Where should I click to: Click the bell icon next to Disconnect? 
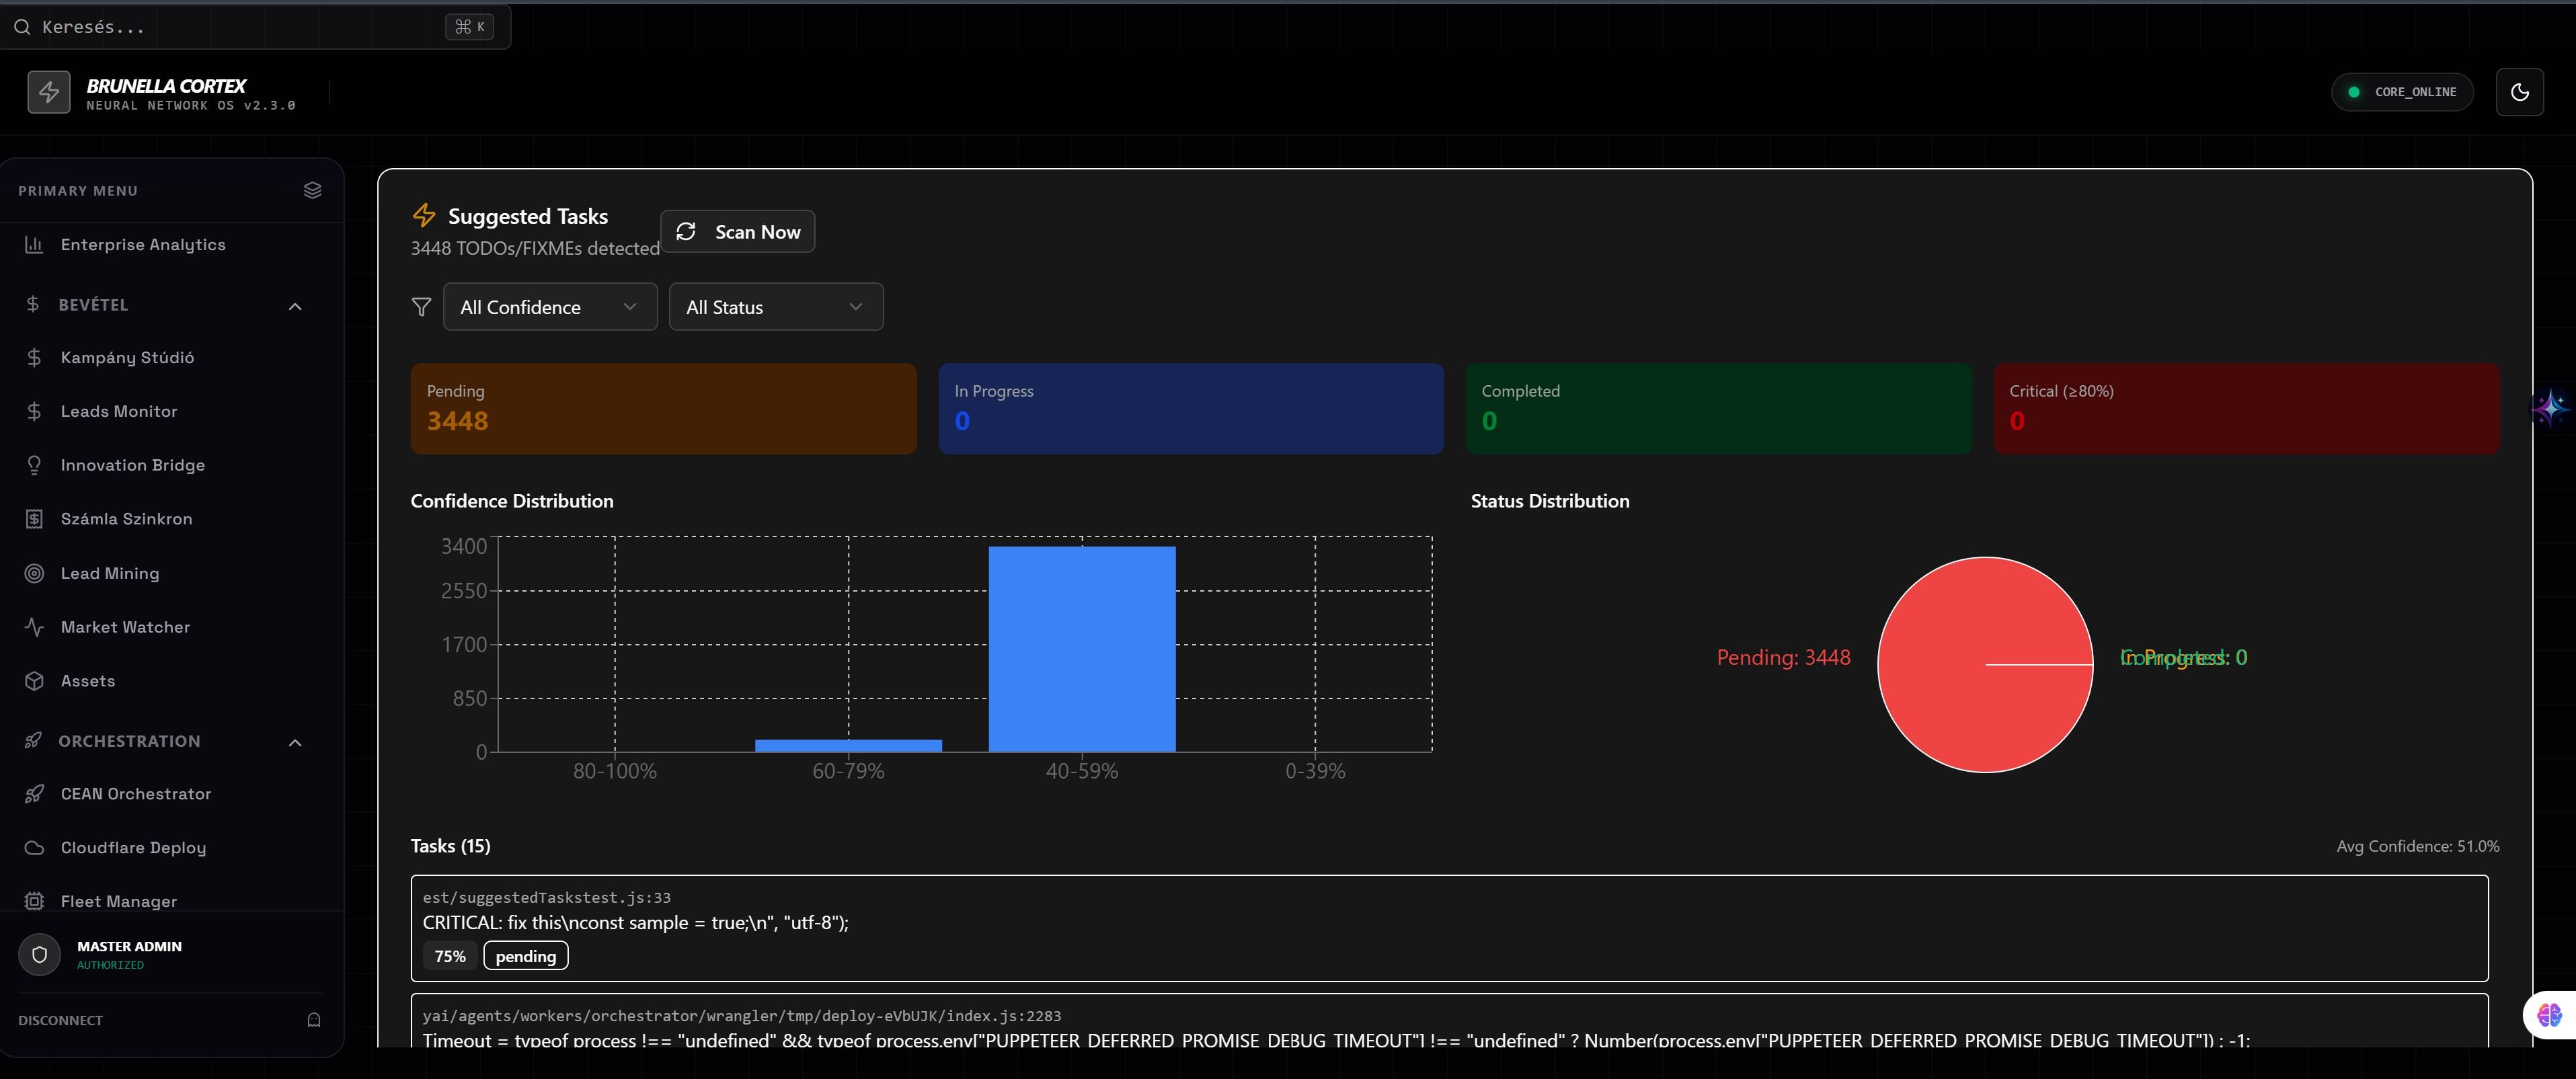click(313, 1020)
